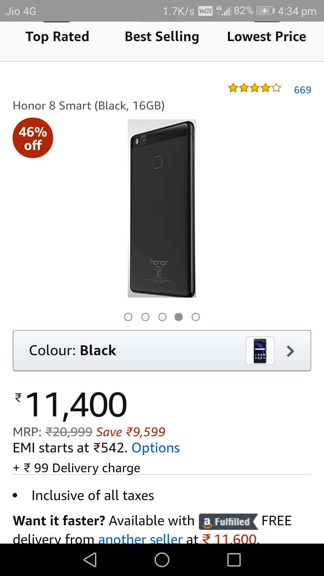Select the last carousel dot

(196, 317)
